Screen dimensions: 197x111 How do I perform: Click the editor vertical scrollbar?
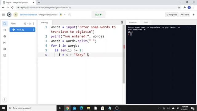point(124,54)
